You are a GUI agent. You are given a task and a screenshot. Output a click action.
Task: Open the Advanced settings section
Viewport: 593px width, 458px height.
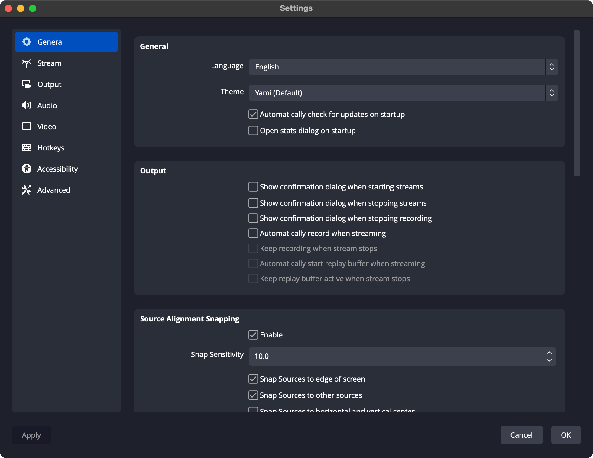tap(54, 190)
